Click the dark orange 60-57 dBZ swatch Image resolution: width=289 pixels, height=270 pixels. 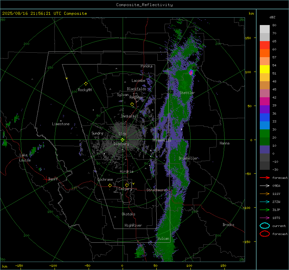(265, 53)
